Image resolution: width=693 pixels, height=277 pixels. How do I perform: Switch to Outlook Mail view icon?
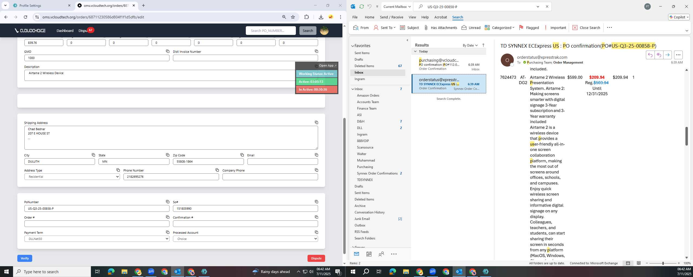click(x=357, y=254)
